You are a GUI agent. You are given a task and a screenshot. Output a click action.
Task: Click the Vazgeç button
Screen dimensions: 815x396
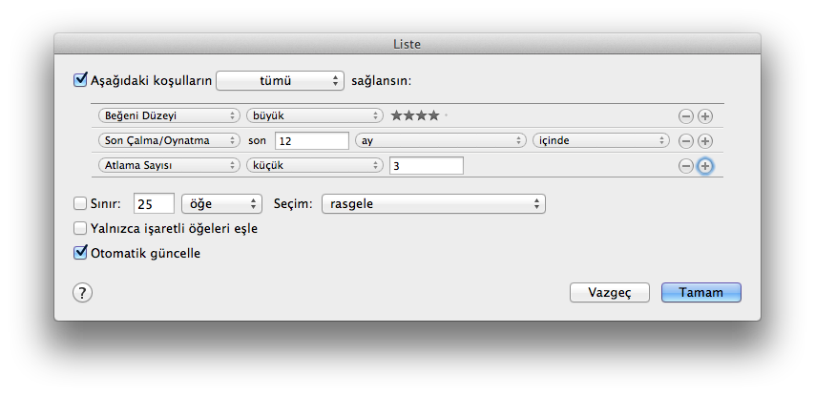point(610,292)
